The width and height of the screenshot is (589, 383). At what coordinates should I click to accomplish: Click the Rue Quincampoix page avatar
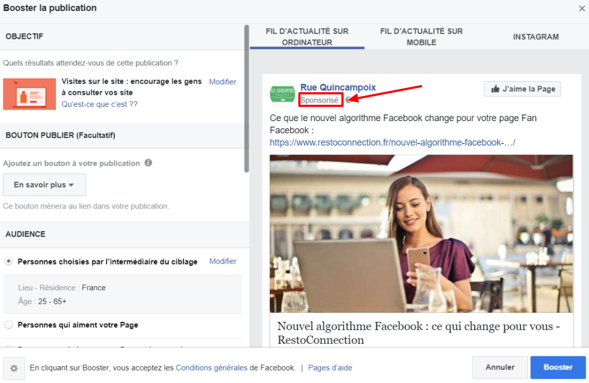(x=283, y=94)
